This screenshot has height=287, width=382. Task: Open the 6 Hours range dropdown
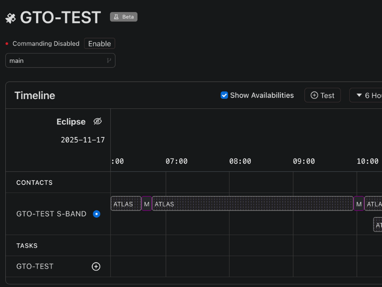tap(366, 95)
